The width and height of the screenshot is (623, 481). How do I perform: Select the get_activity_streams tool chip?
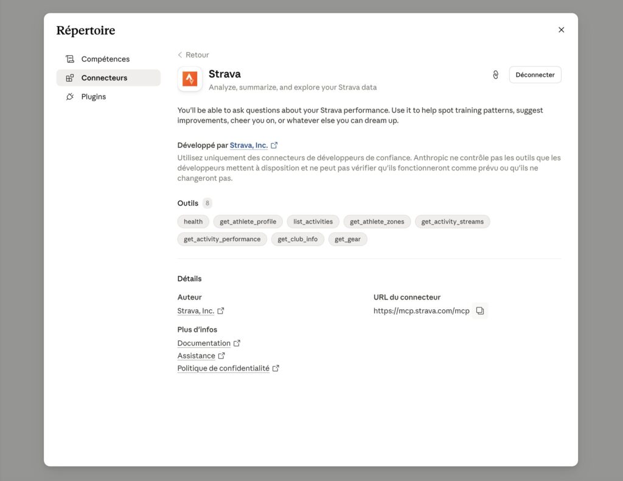453,222
